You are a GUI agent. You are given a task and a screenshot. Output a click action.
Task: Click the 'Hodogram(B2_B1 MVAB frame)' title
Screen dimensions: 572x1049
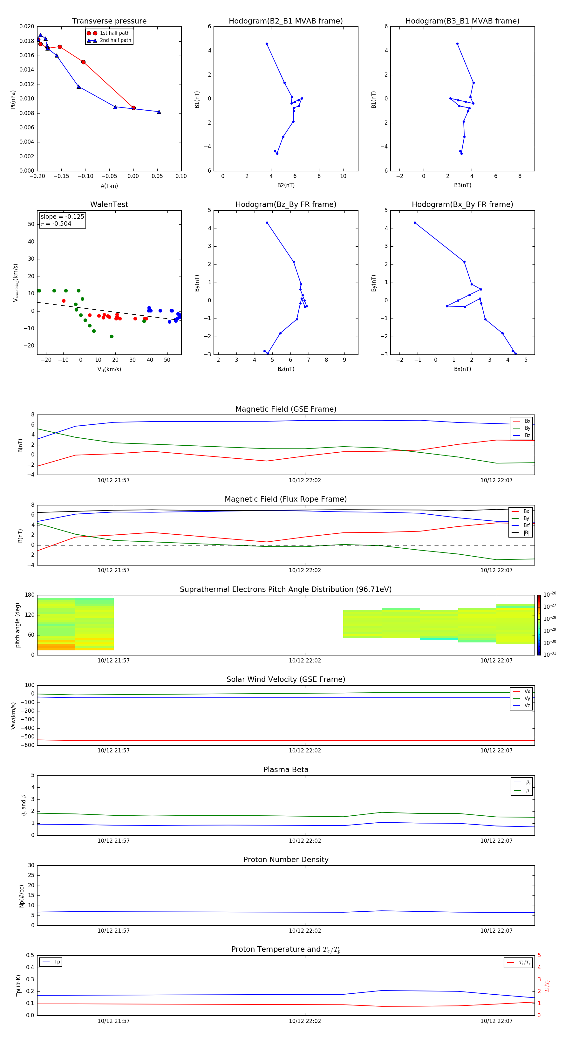(286, 21)
